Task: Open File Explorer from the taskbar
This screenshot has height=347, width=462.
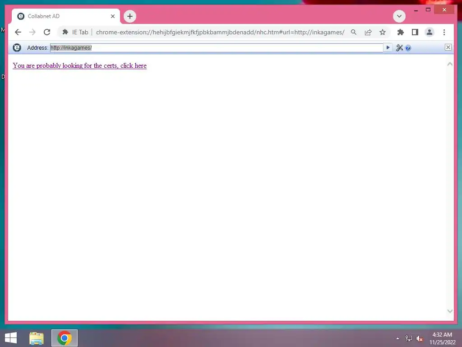Action: tap(37, 338)
